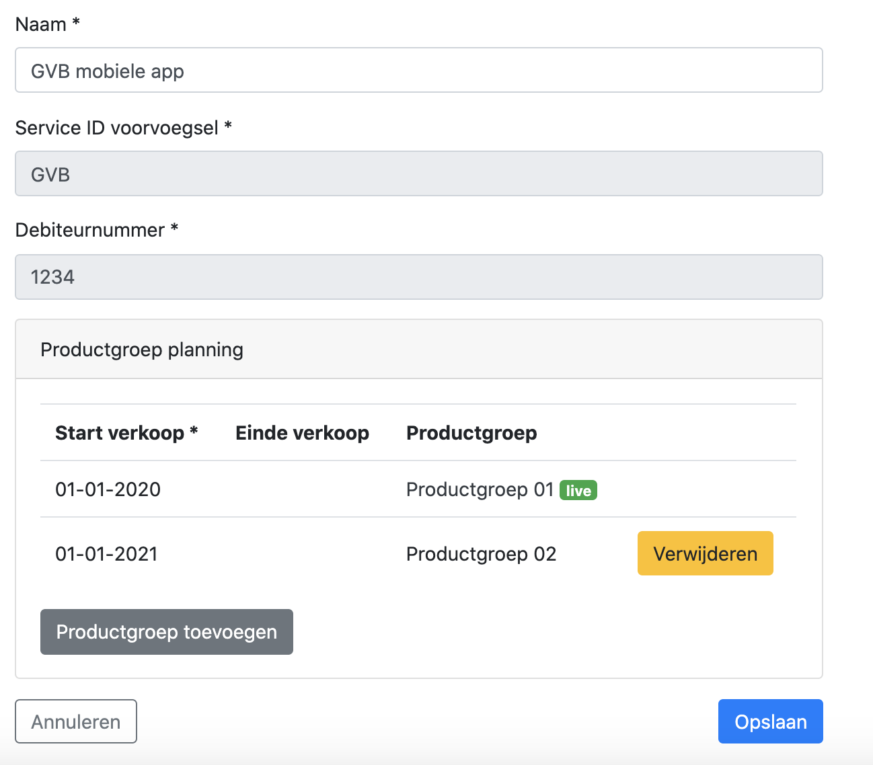Click the Debiteurnummer field showing 1234
873x765 pixels.
(x=418, y=277)
